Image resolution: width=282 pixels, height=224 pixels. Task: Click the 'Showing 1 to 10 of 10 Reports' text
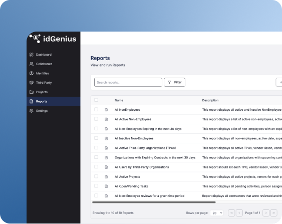coord(113,213)
